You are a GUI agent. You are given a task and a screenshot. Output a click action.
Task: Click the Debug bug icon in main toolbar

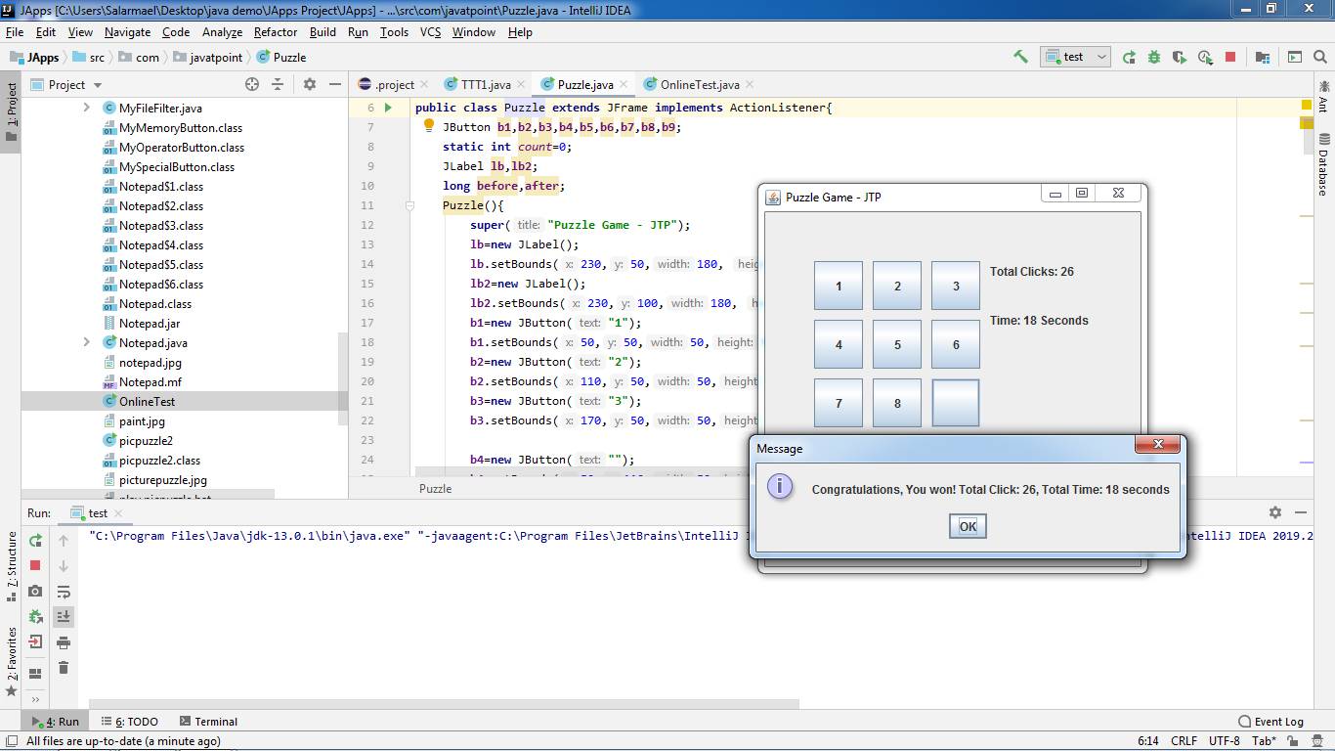pos(1154,57)
